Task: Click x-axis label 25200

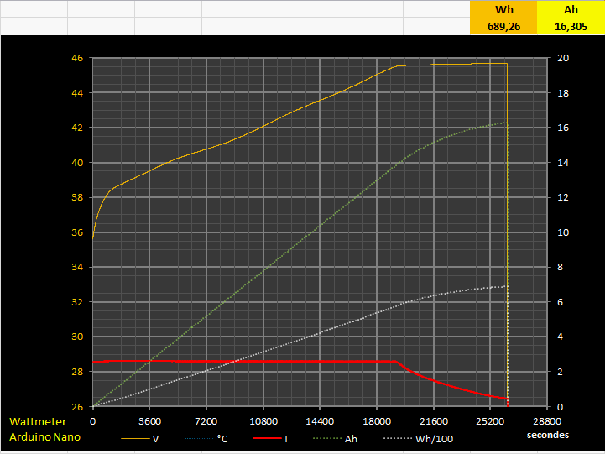Action: click(x=490, y=421)
